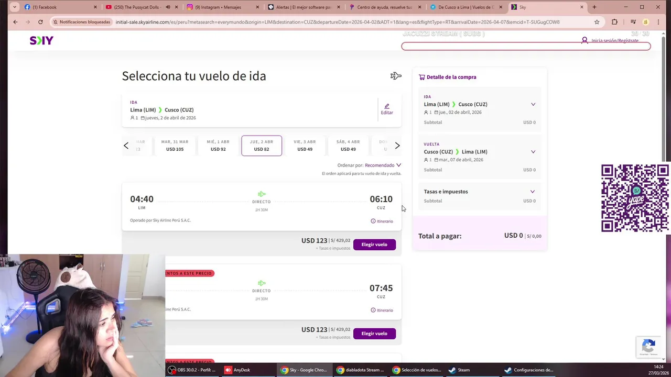Open Itinerario for the 07:45 flight
Image resolution: width=671 pixels, height=377 pixels.
click(382, 310)
